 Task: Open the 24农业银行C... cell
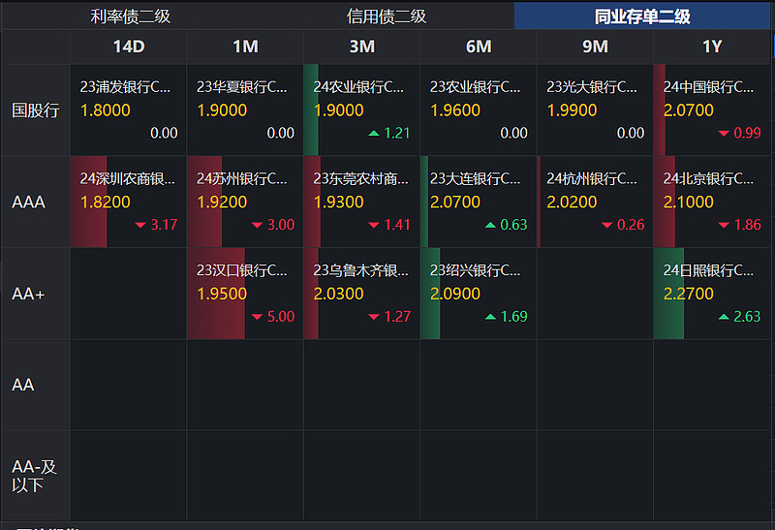(x=361, y=109)
